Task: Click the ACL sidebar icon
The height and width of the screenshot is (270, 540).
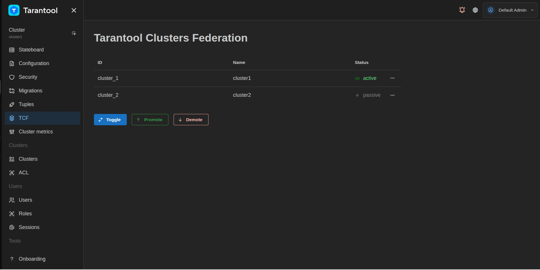Action: coord(12,173)
